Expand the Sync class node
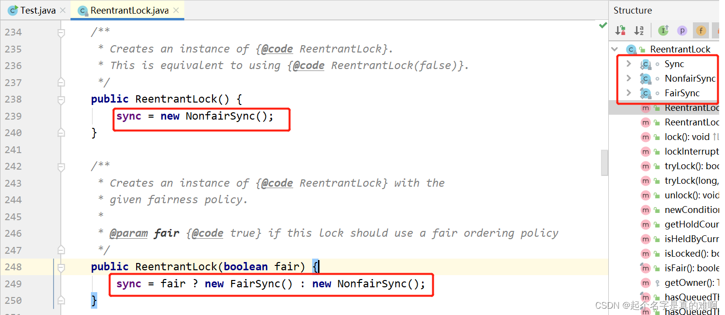 [629, 64]
